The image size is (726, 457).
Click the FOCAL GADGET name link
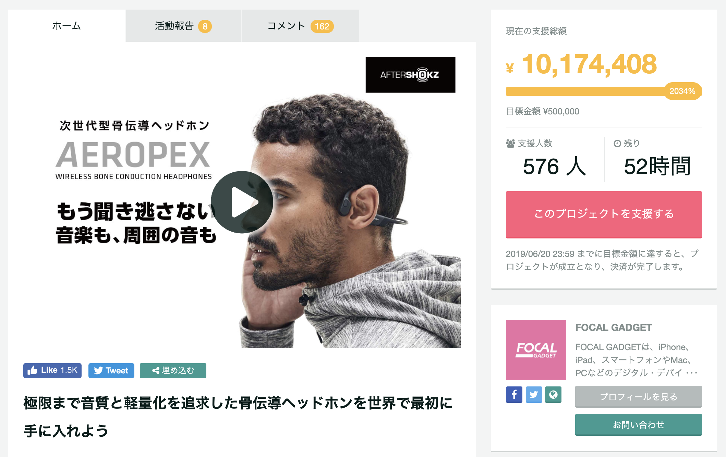(x=614, y=328)
